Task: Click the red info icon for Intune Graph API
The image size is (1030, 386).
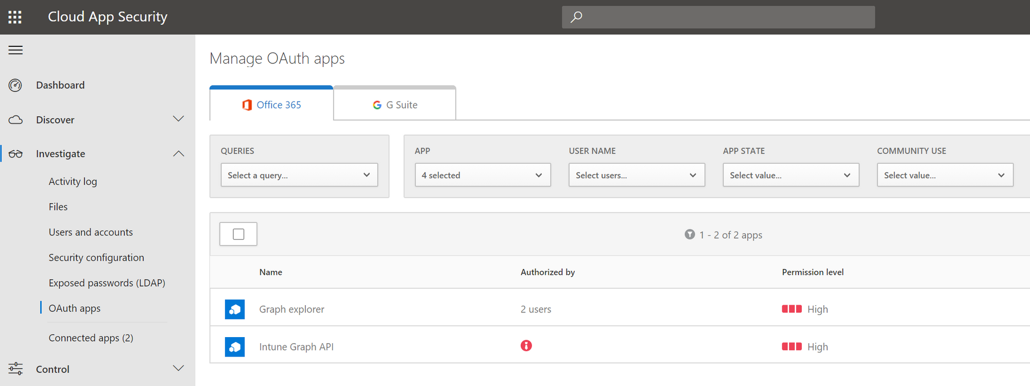Action: pos(526,345)
